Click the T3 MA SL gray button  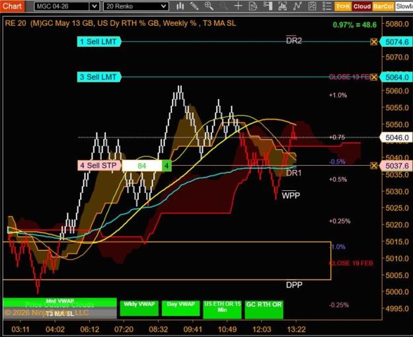pyautogui.click(x=59, y=314)
